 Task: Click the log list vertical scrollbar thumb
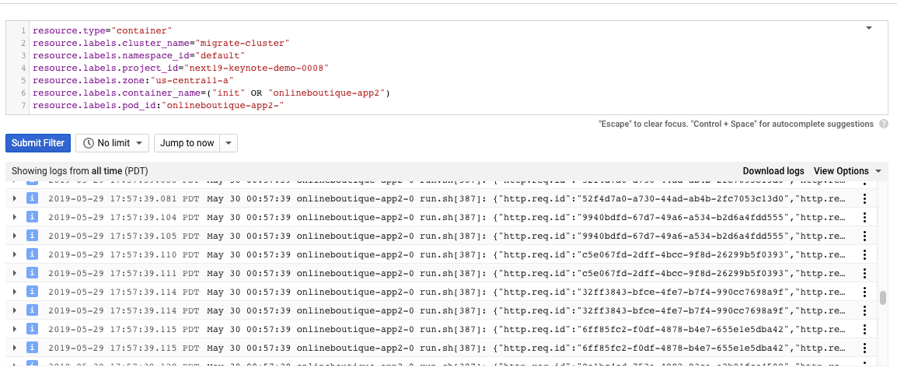pos(882,299)
